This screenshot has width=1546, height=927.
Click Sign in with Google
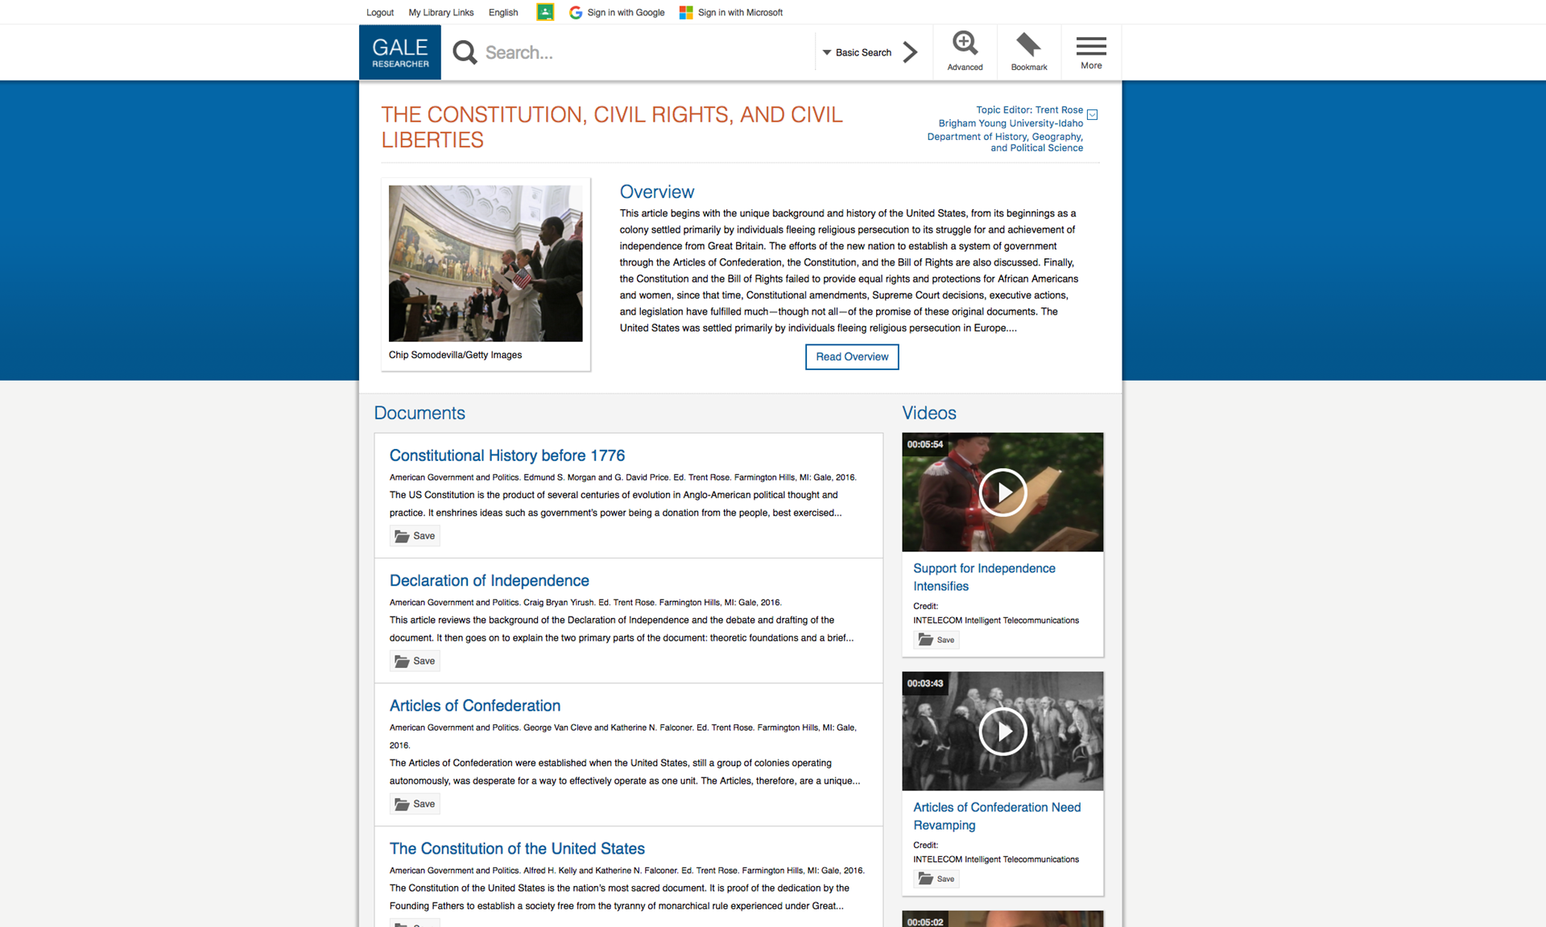click(x=617, y=12)
